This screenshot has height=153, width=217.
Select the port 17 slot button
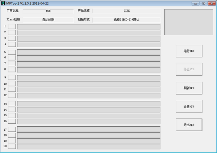pos(12,130)
